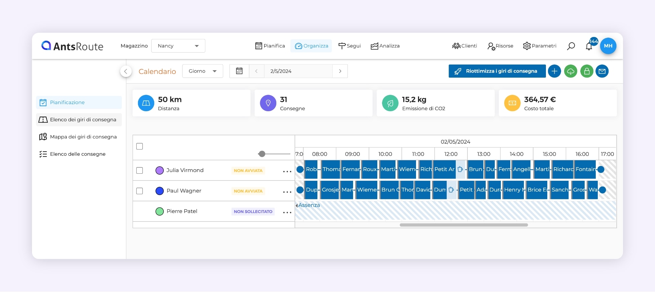The image size is (655, 292).
Task: Open notifications bell with 144 badge
Action: pyautogui.click(x=589, y=46)
